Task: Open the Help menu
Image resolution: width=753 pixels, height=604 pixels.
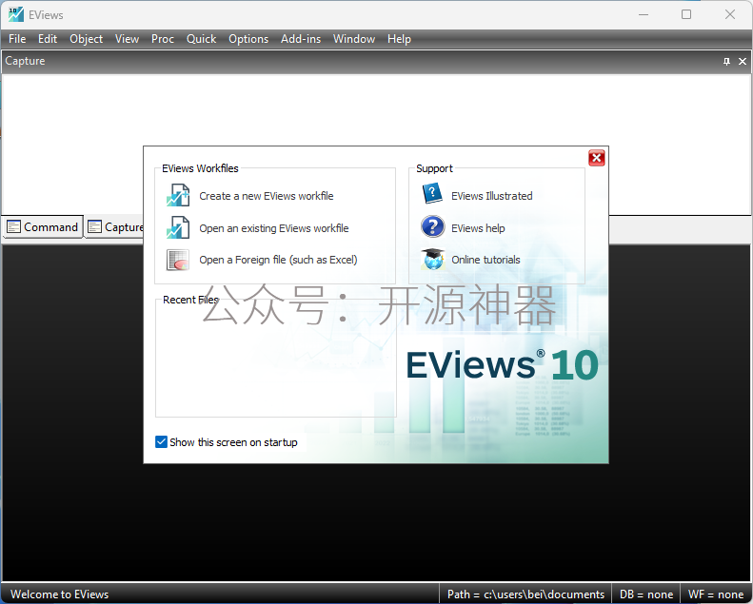Action: click(399, 39)
